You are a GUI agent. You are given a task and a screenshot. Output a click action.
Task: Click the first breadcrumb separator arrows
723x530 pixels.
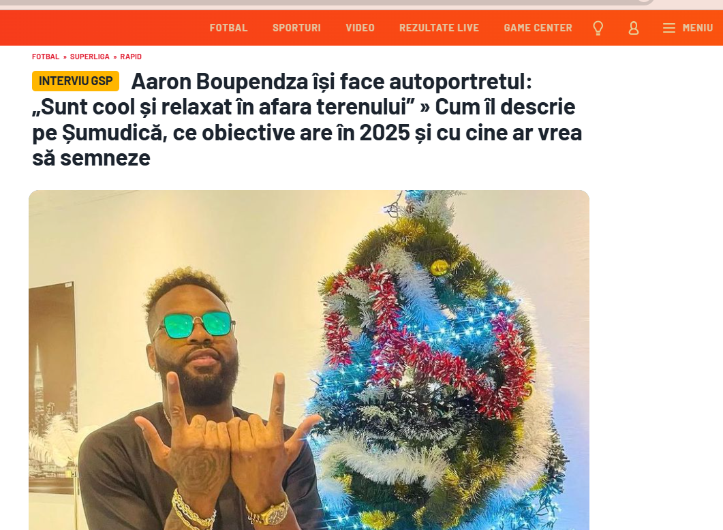[65, 57]
